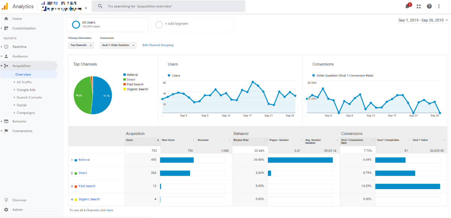Image resolution: width=451 pixels, height=218 pixels.
Task: Open the Conversions reports section
Action: tap(23, 130)
